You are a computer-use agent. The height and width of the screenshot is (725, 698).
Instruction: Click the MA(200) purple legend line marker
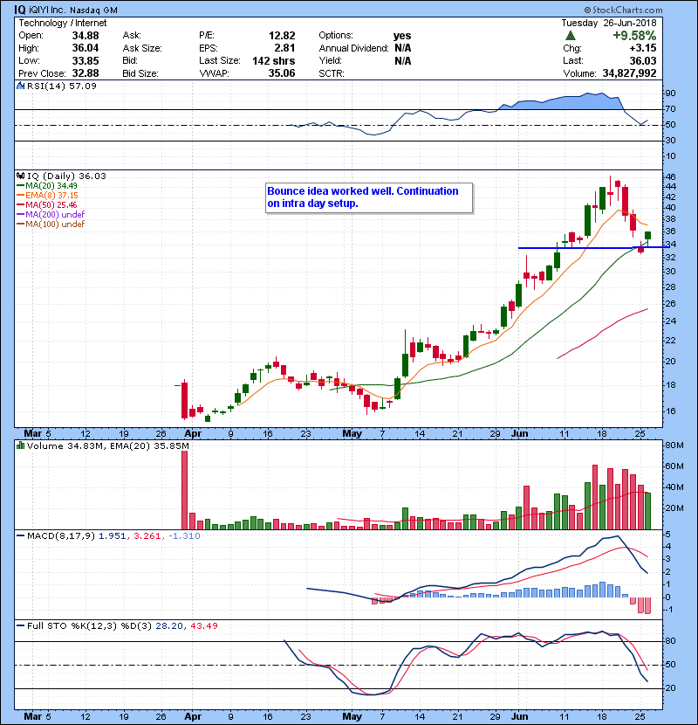coord(21,214)
